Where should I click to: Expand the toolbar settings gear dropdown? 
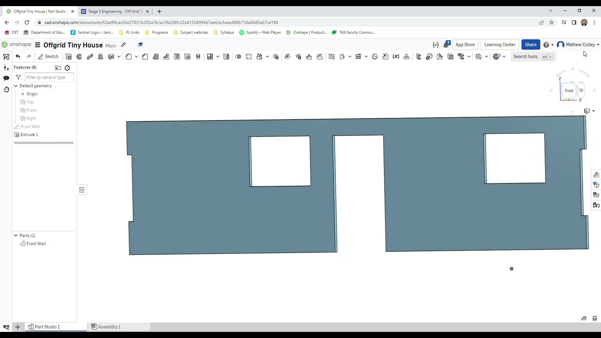point(504,56)
